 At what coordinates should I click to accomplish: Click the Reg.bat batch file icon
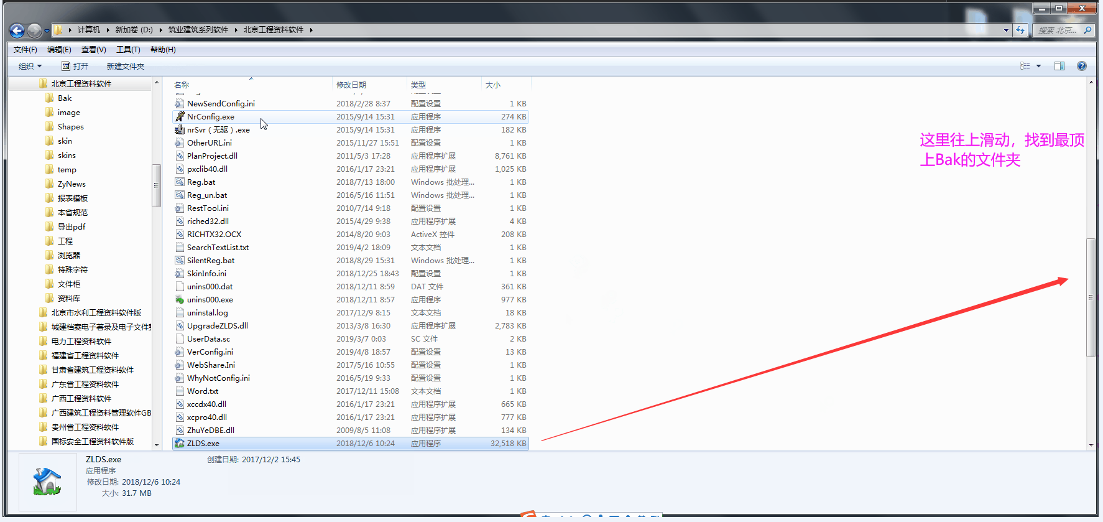pos(180,182)
